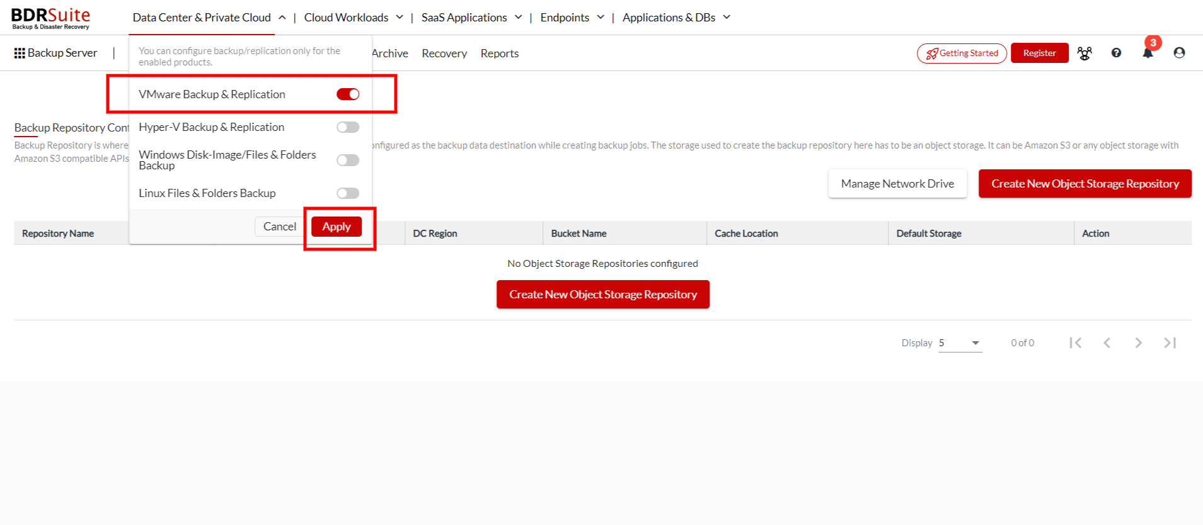This screenshot has width=1203, height=525.
Task: Click the '0 of 0' pagination text
Action: coord(1022,343)
